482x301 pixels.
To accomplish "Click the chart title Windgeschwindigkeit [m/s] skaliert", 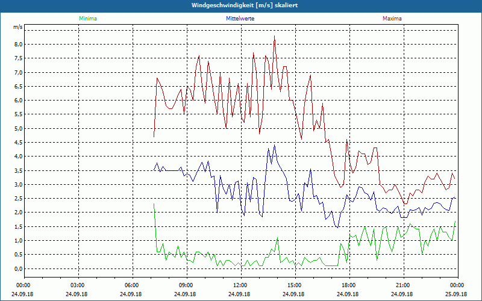I will click(245, 5).
